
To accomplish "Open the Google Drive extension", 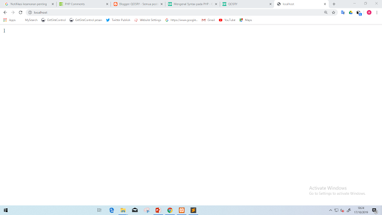I will pyautogui.click(x=350, y=13).
